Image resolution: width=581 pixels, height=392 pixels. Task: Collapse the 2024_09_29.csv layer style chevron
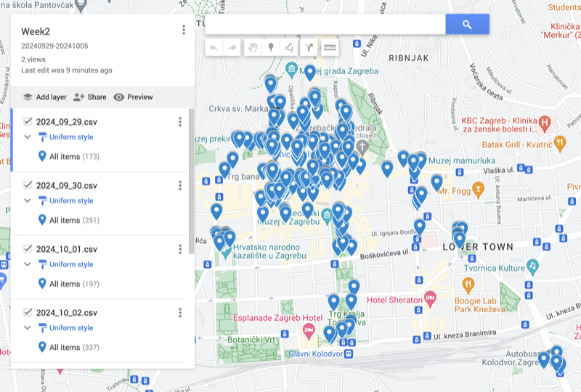point(28,137)
